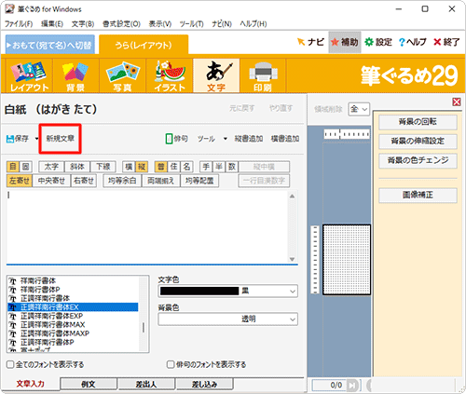
Task: Toggle 下線 underline formatting
Action: (103, 167)
